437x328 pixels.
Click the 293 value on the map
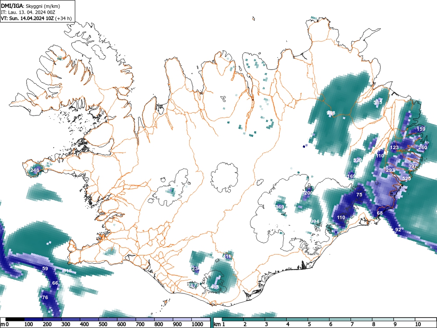pyautogui.click(x=390, y=170)
